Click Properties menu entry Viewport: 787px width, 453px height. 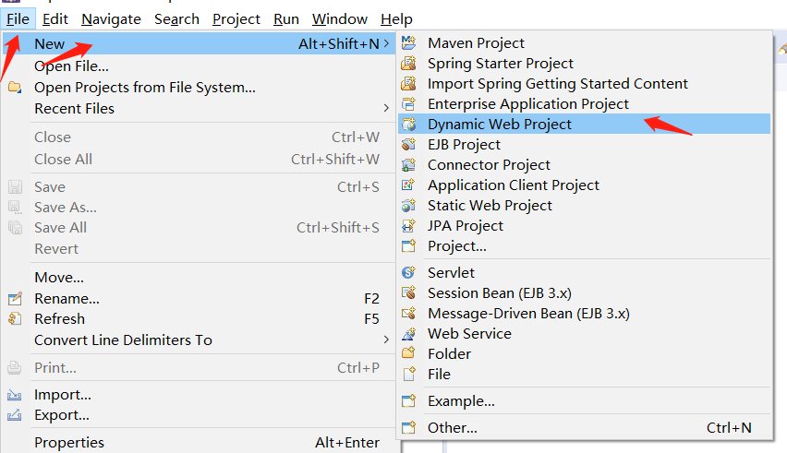[x=69, y=443]
